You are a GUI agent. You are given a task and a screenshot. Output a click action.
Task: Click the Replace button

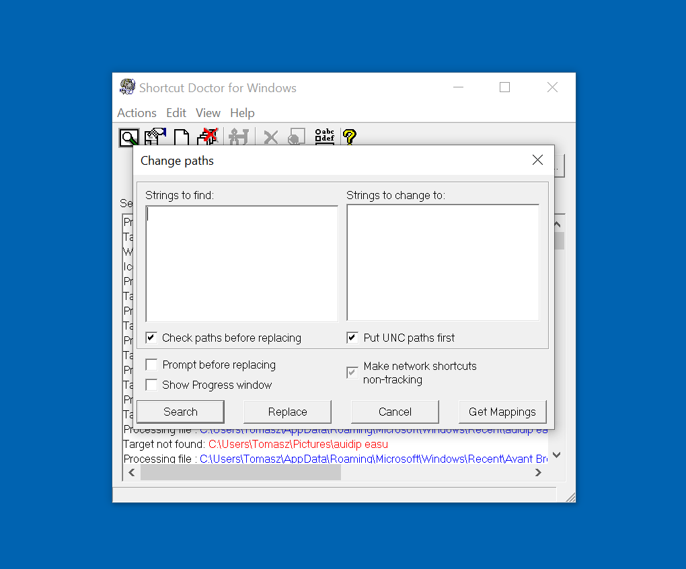(287, 412)
